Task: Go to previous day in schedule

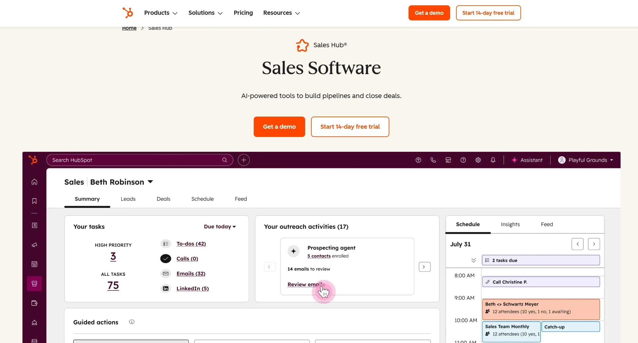Action: click(x=577, y=244)
